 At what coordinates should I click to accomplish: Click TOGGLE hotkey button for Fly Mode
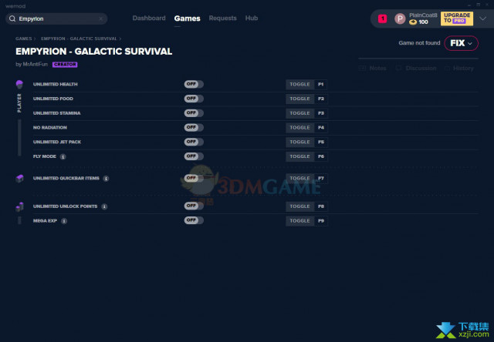306,156
